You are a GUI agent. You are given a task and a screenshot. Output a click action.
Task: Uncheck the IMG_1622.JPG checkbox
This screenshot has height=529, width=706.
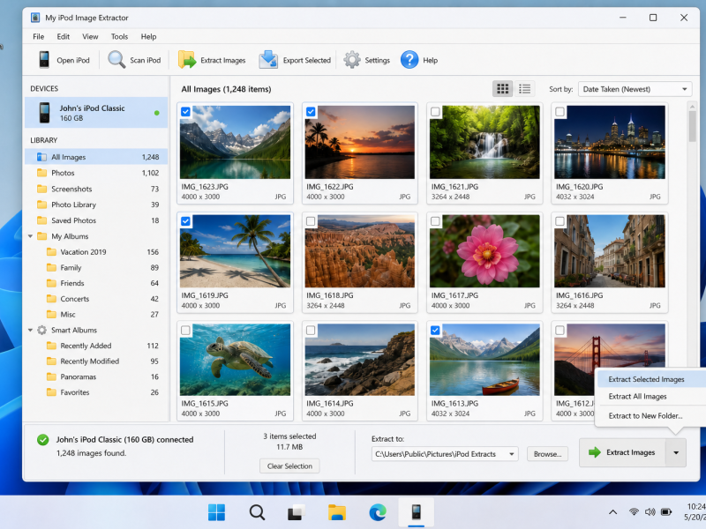coord(311,112)
